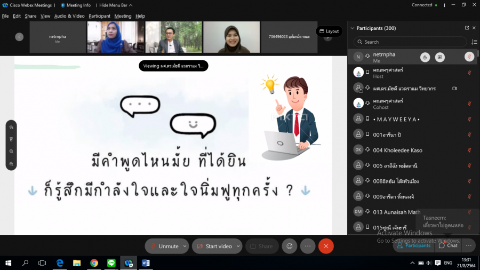Open the reactions smiley button
This screenshot has height=270, width=480.
(x=290, y=246)
